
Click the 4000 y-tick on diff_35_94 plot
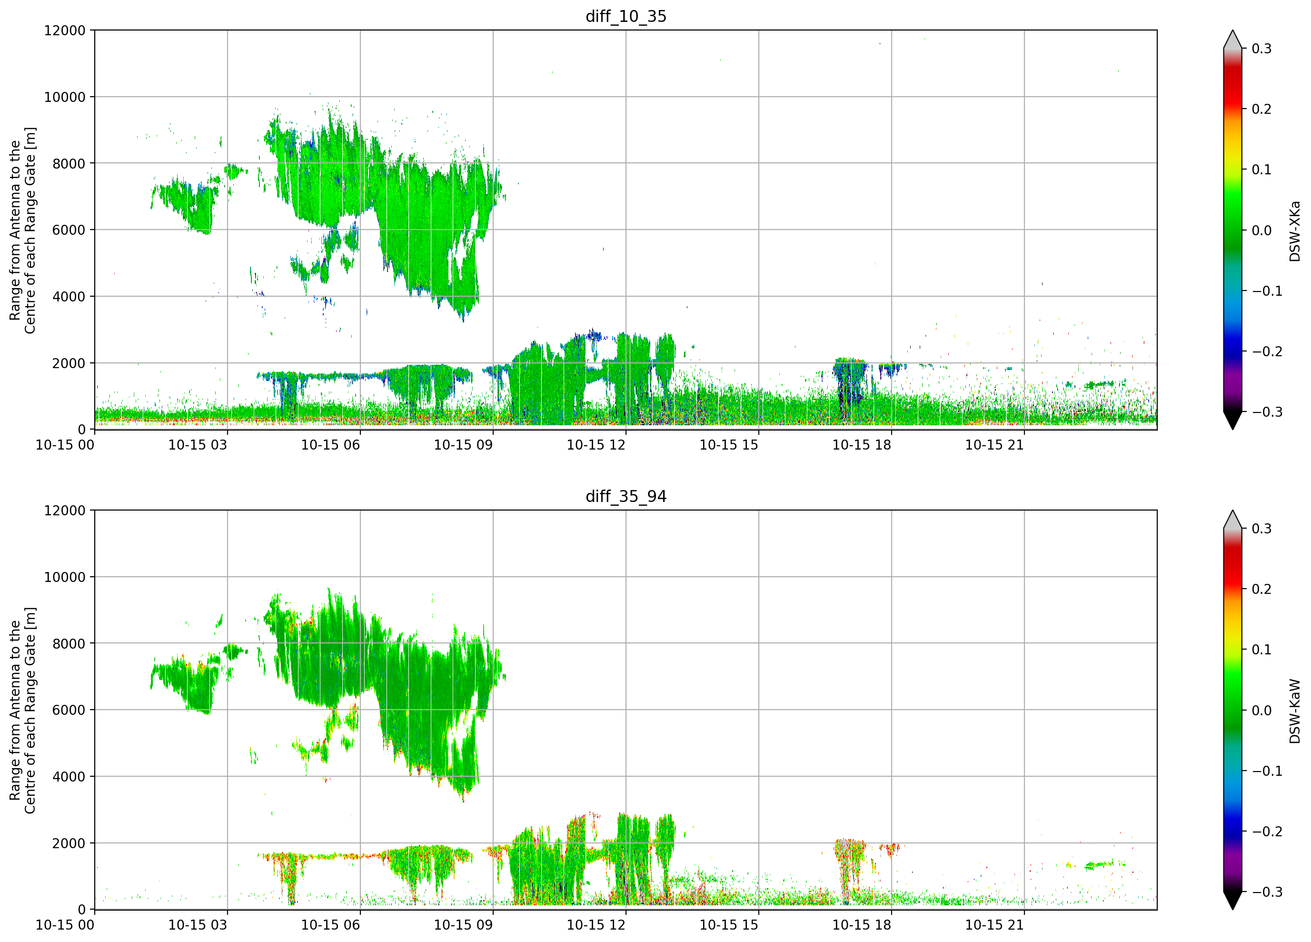point(69,776)
